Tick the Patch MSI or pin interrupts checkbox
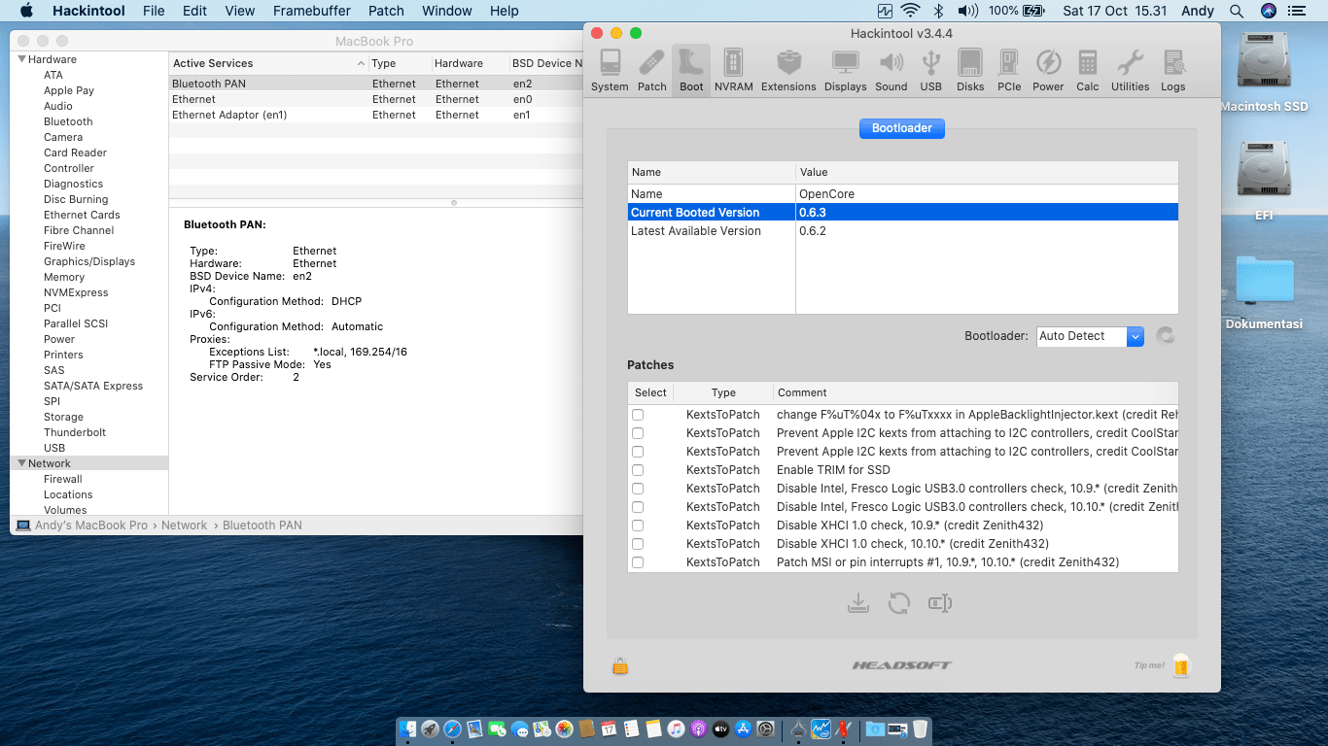This screenshot has width=1328, height=746. point(638,562)
